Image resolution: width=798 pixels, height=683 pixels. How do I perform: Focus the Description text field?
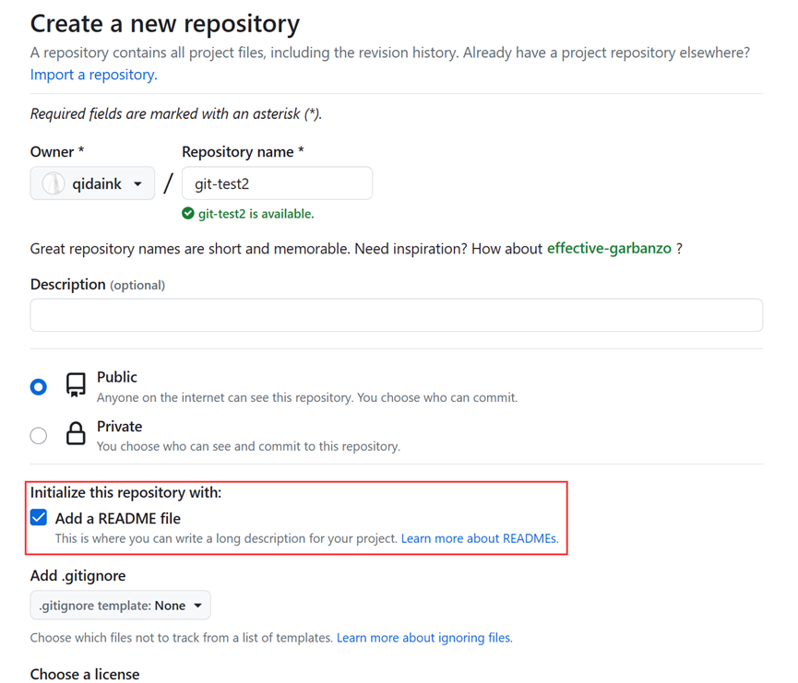click(x=396, y=315)
